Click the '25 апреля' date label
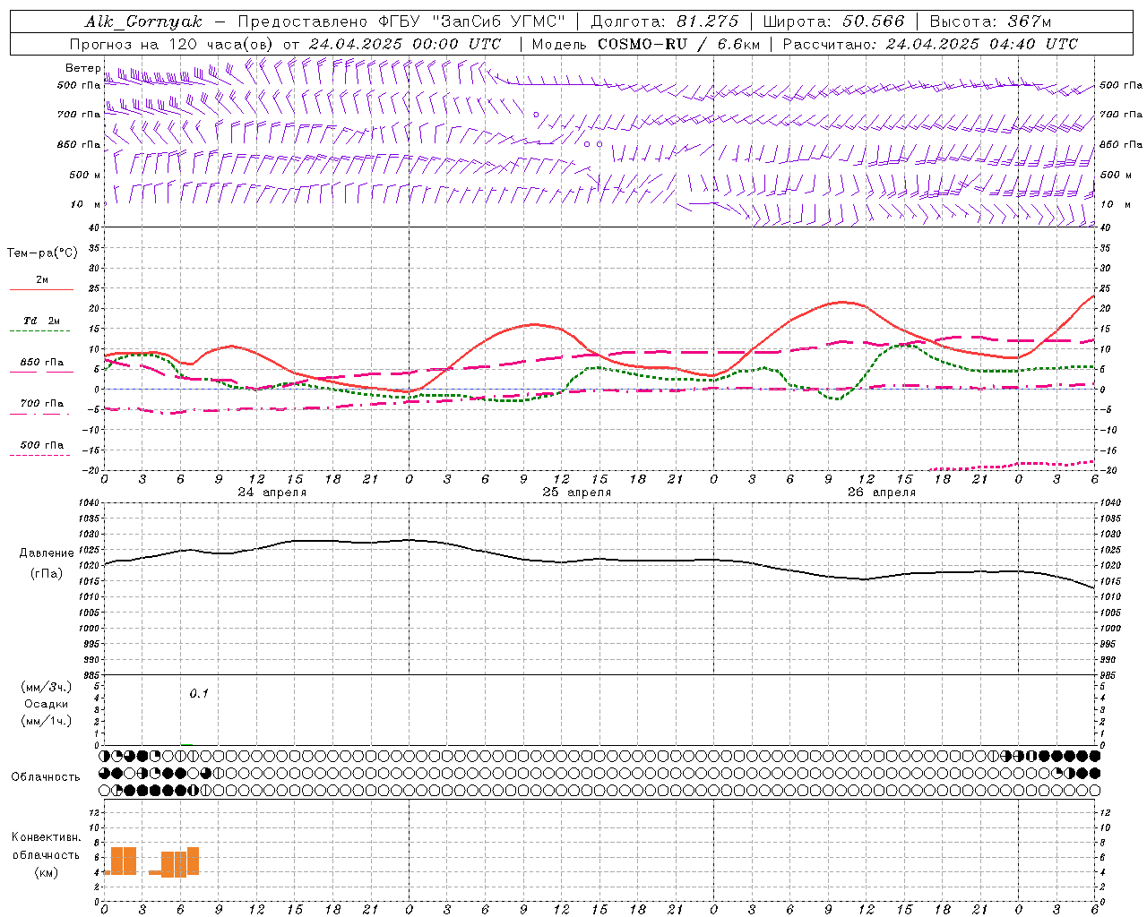 point(576,493)
